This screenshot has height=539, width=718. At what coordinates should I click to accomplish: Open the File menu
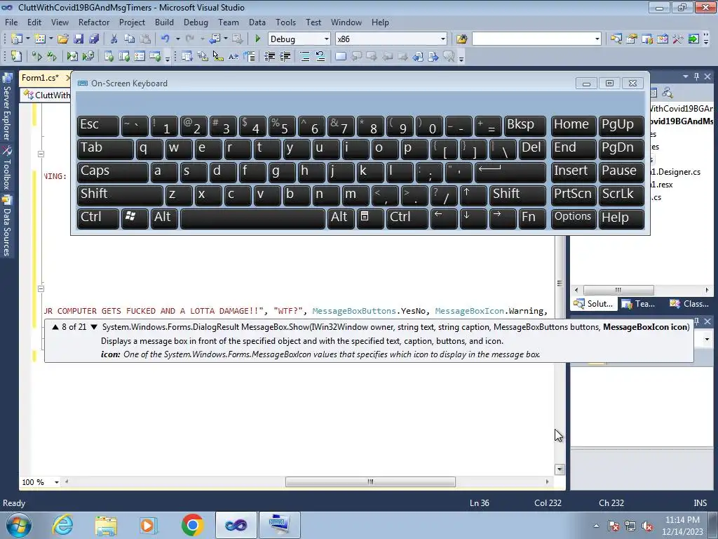coord(11,22)
